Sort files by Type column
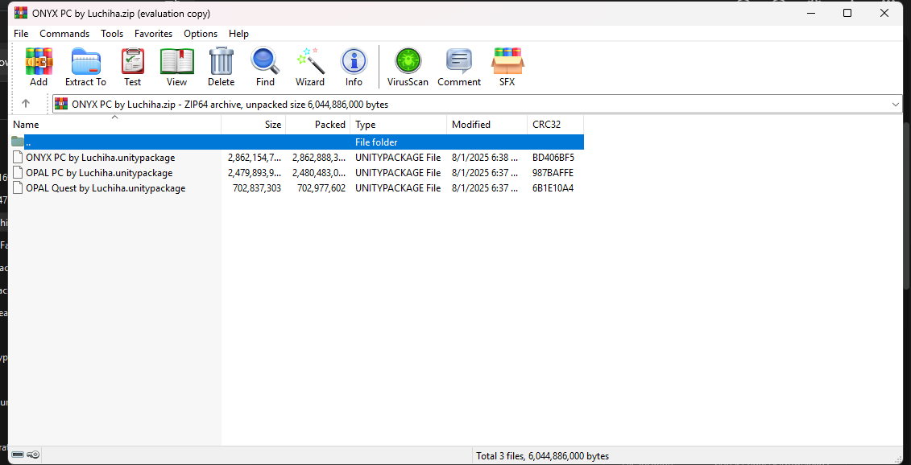Image resolution: width=911 pixels, height=465 pixels. click(399, 124)
